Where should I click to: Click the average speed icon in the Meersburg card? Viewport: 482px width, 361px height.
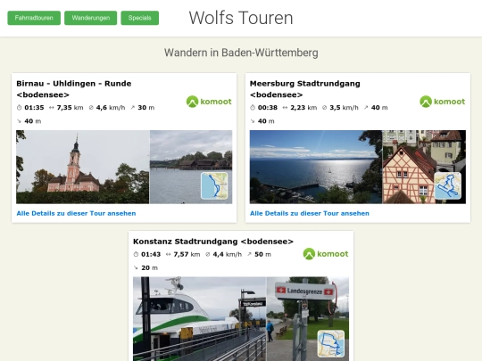[324, 108]
